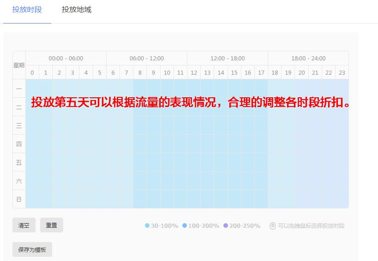Click the 100-200% legend color dot
This screenshot has height=261, width=378.
click(185, 225)
